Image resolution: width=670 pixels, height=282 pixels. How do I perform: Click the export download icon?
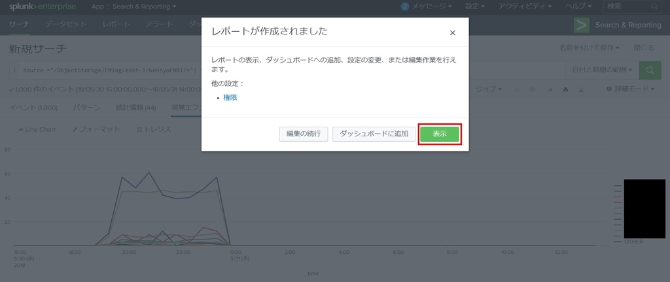(x=581, y=89)
